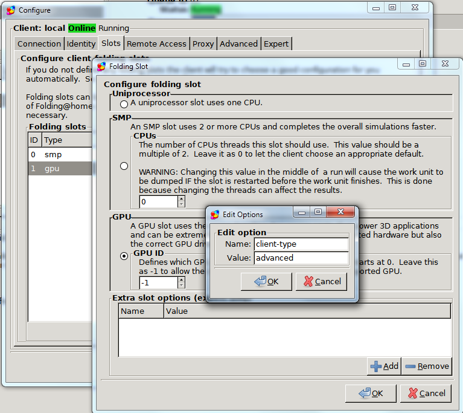Maximize the Configure window
The image size is (463, 413).
pyautogui.click(x=392, y=7)
